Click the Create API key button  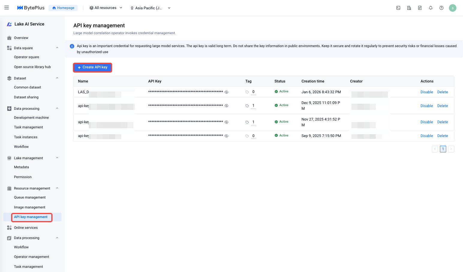(92, 67)
